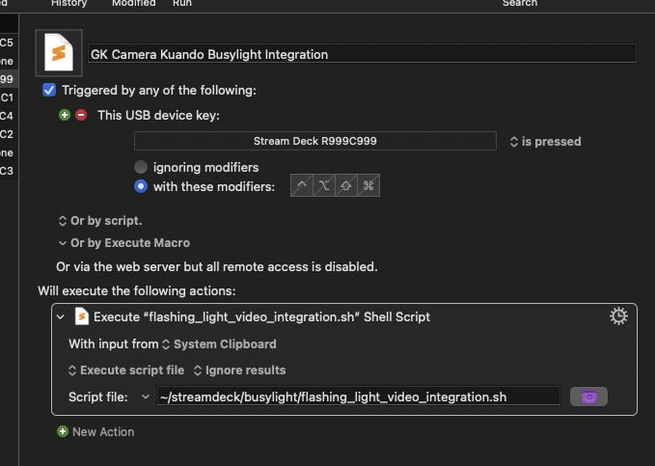655x466 pixels.
Task: Sort by the Run column header
Action: 182,3
